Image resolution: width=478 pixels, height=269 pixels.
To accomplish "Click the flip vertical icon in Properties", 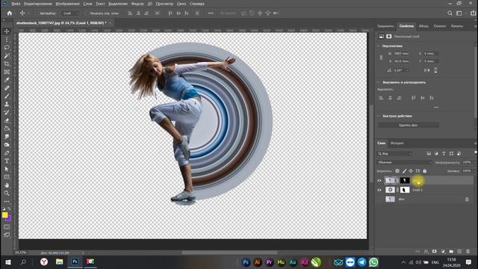I will pos(435,70).
